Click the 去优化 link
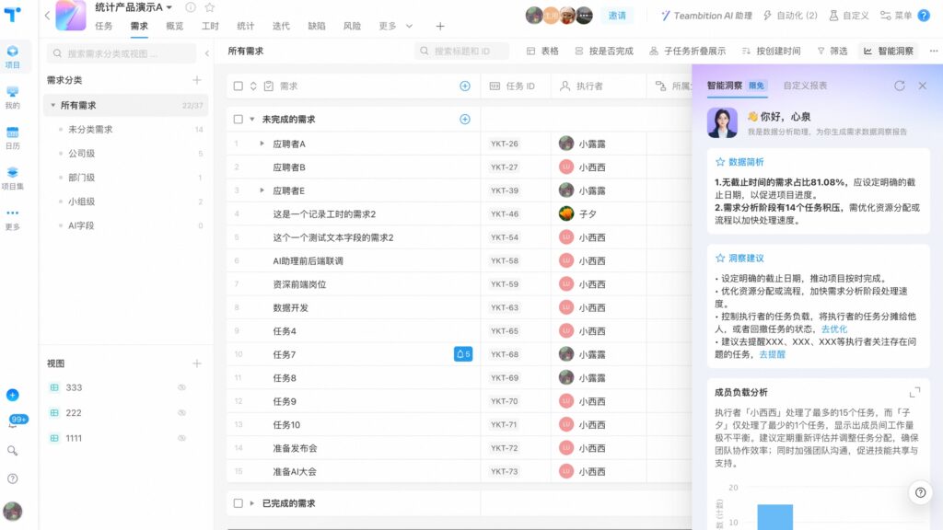 [834, 329]
